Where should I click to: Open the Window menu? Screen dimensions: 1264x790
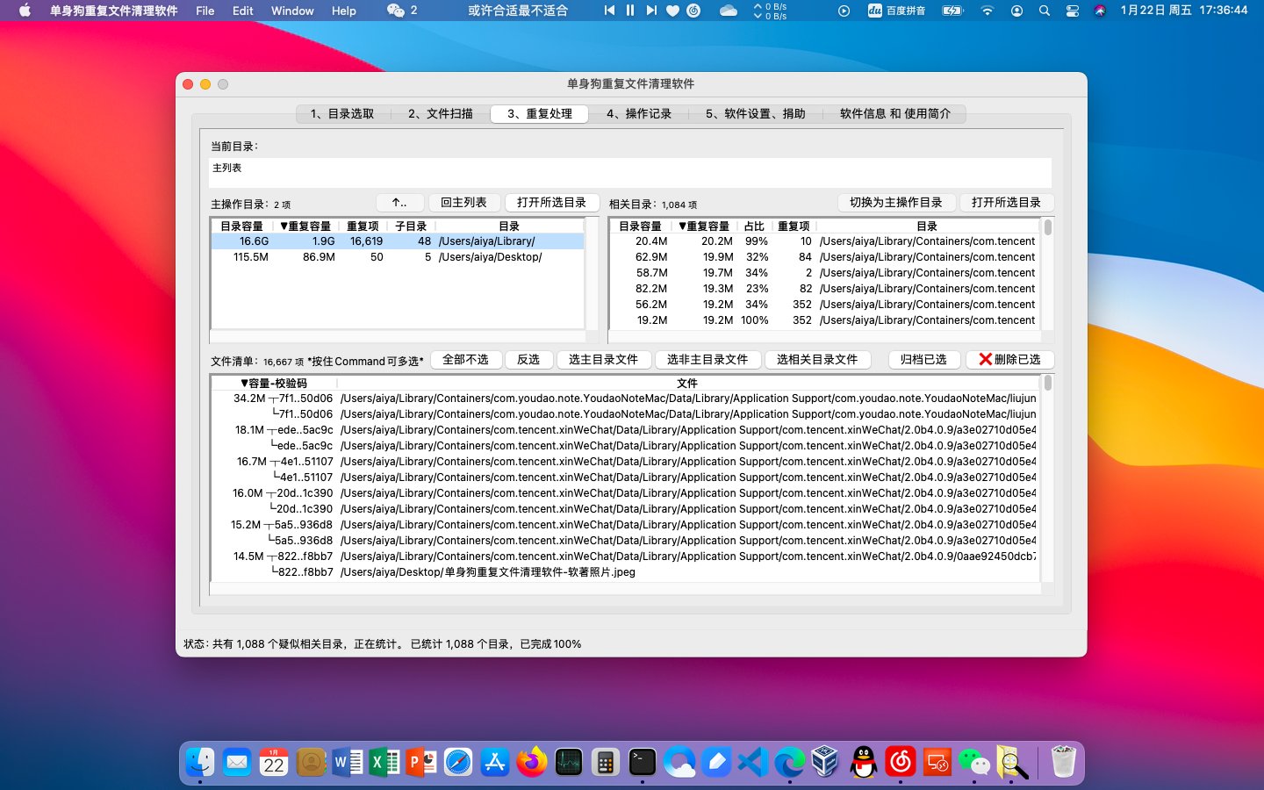[x=292, y=11]
